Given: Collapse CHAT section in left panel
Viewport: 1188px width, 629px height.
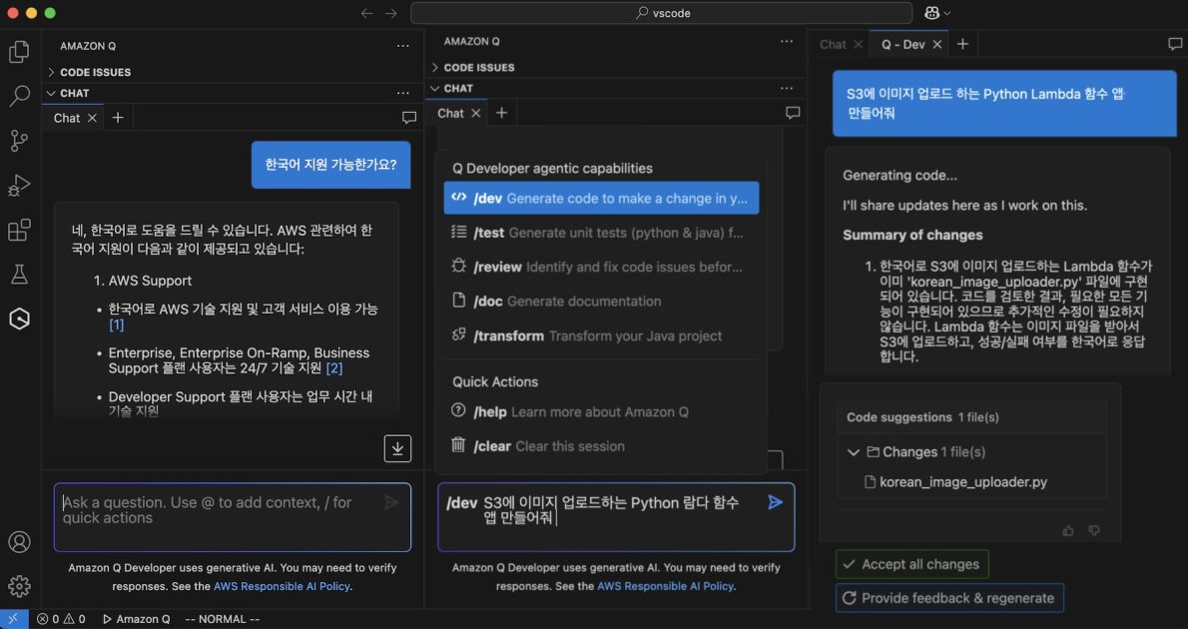Looking at the screenshot, I should [68, 93].
